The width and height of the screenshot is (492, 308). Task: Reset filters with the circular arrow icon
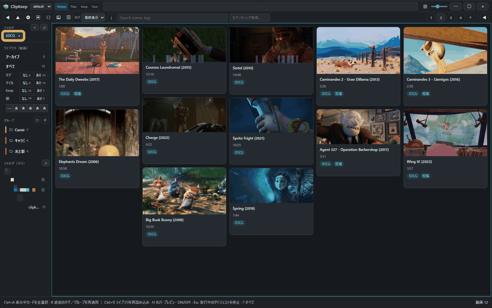44,28
